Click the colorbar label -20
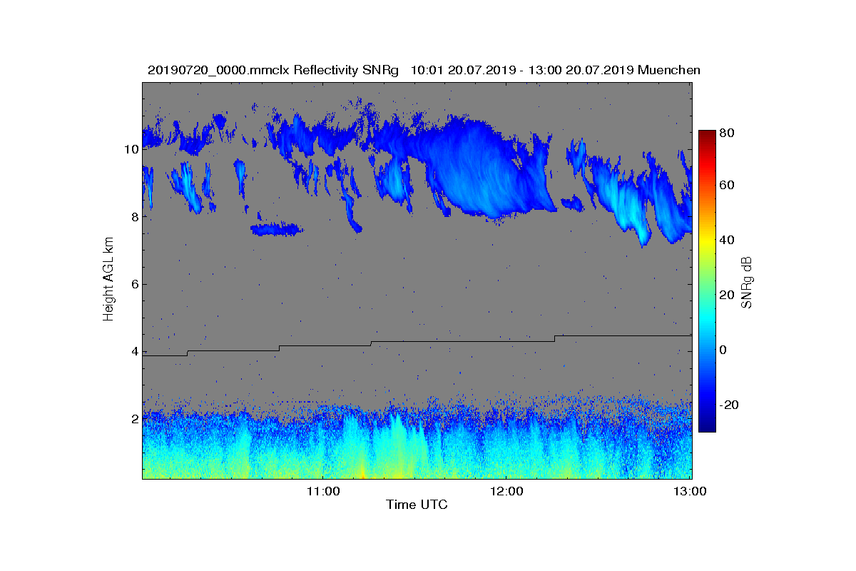856x571 pixels. pyautogui.click(x=730, y=404)
